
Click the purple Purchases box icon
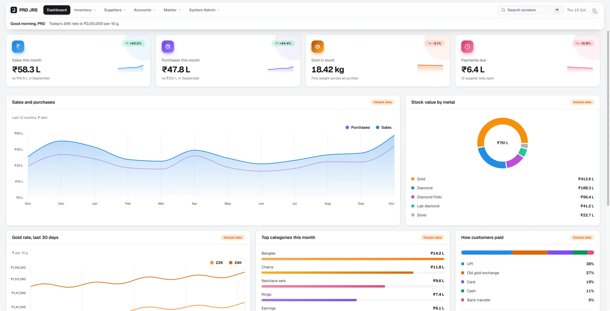click(x=168, y=47)
